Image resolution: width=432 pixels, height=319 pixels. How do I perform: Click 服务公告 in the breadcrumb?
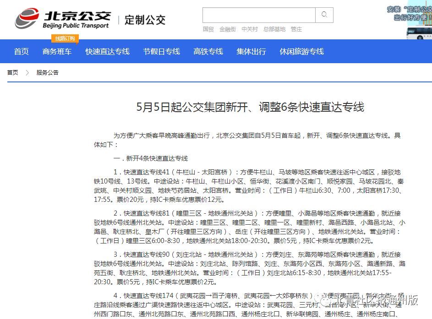click(47, 73)
